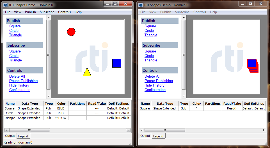Open Configuration link in right window
The image size is (270, 148).
tap(155, 90)
